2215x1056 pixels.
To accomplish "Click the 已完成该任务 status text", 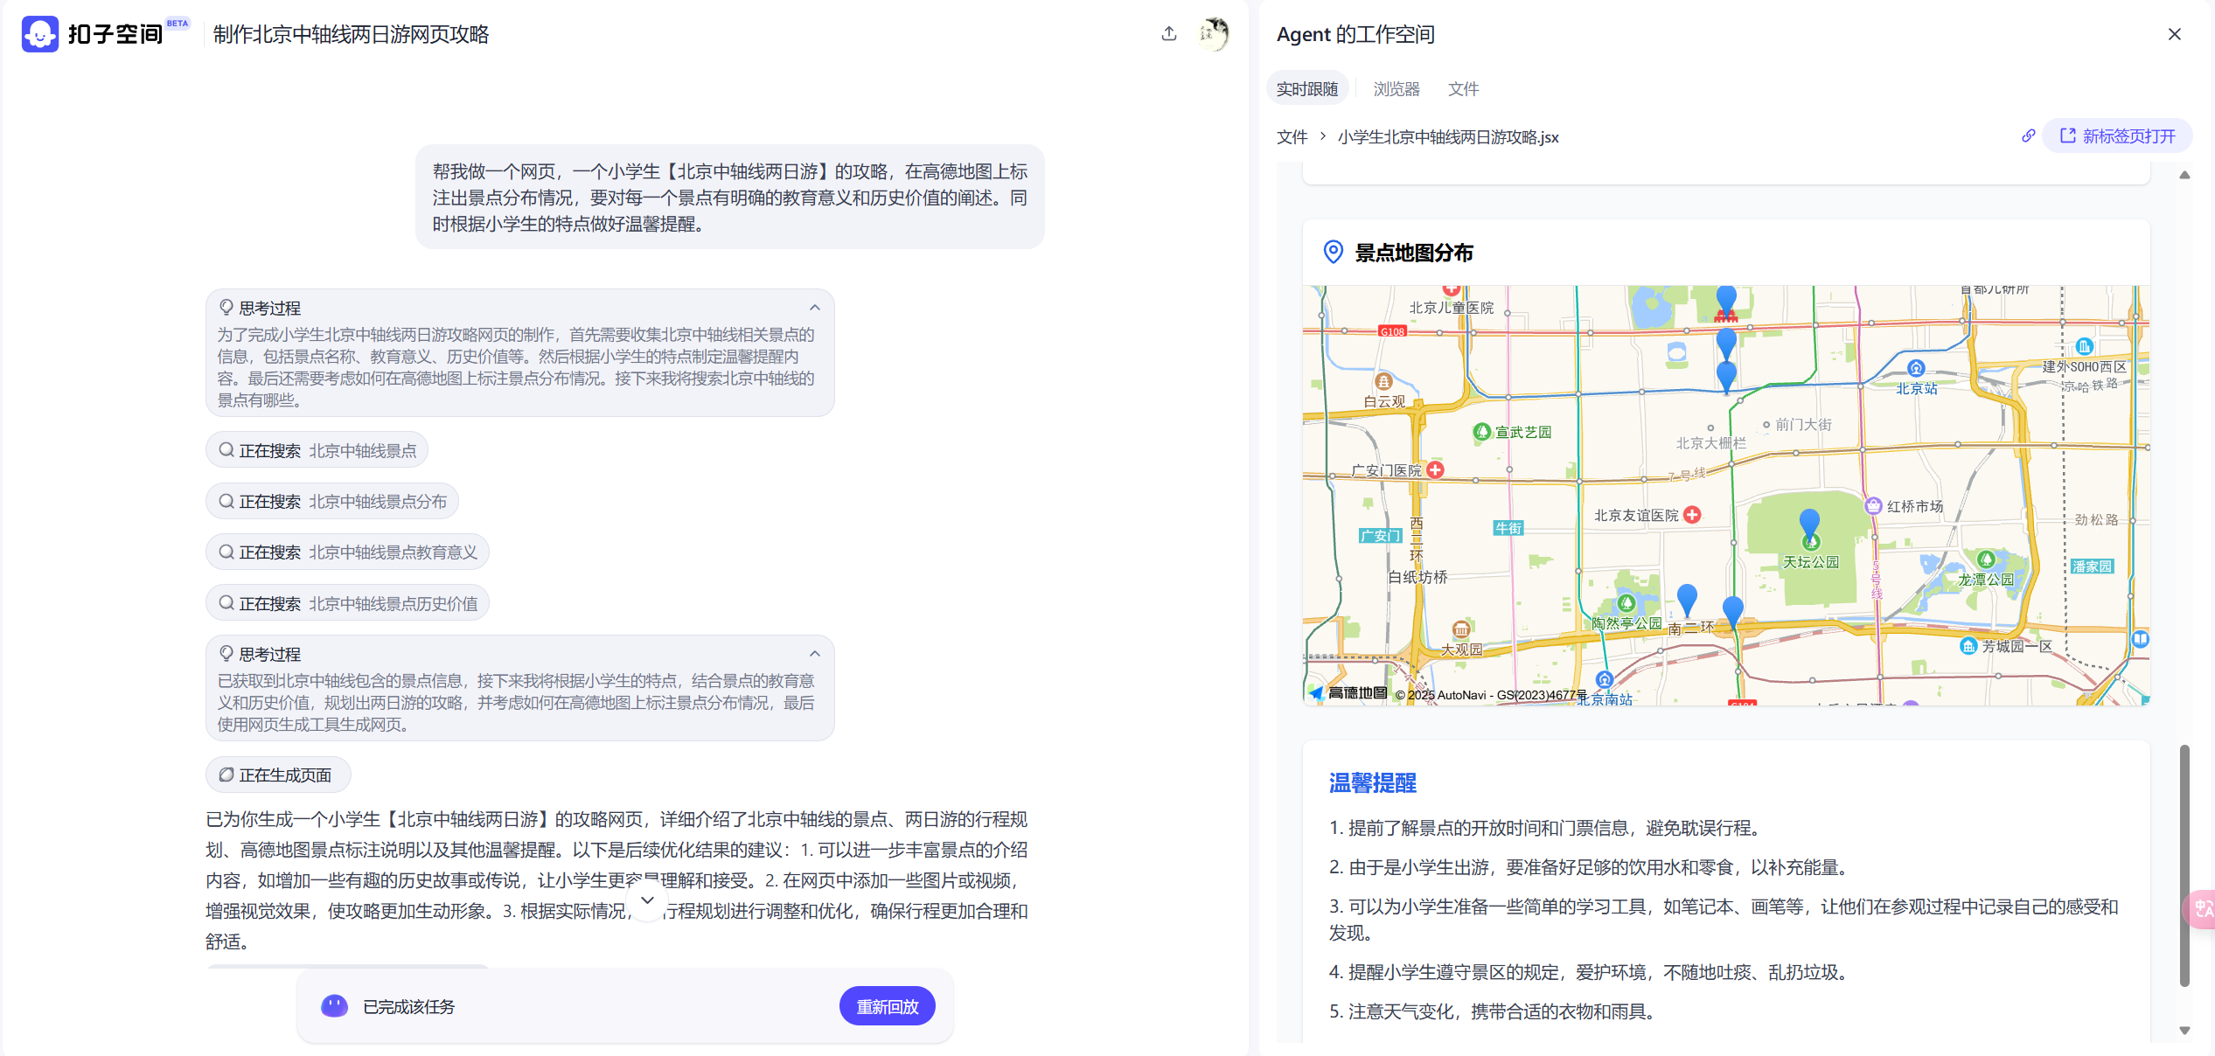I will coord(408,1007).
